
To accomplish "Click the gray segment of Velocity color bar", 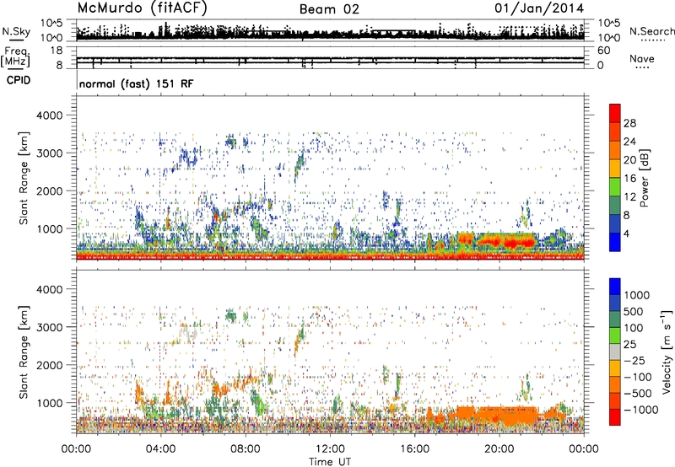I will (x=615, y=352).
